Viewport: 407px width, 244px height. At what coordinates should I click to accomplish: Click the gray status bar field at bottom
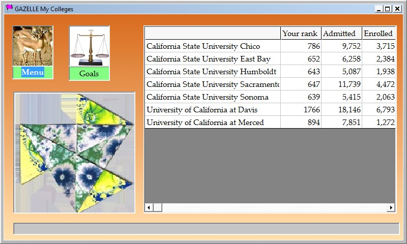pyautogui.click(x=206, y=229)
